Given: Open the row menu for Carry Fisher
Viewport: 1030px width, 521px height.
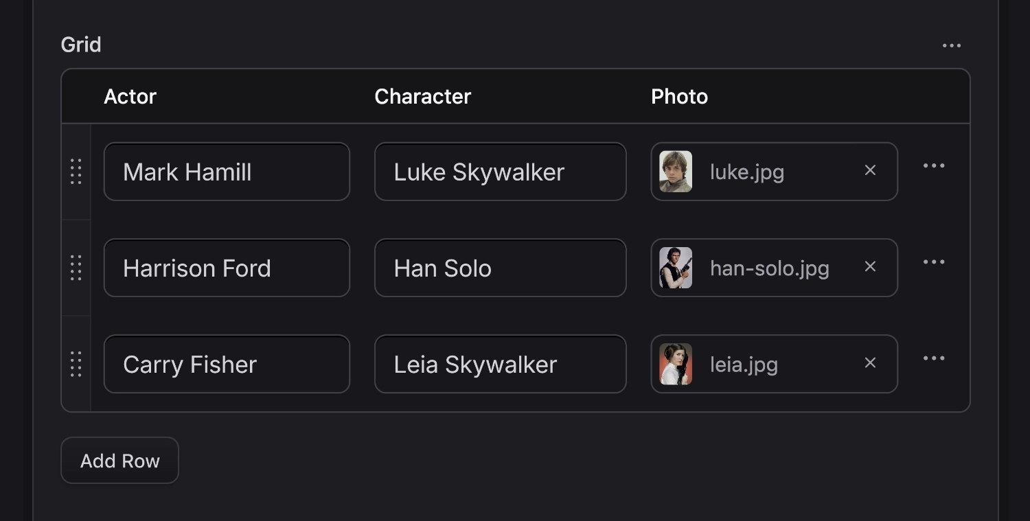Looking at the screenshot, I should pyautogui.click(x=933, y=358).
